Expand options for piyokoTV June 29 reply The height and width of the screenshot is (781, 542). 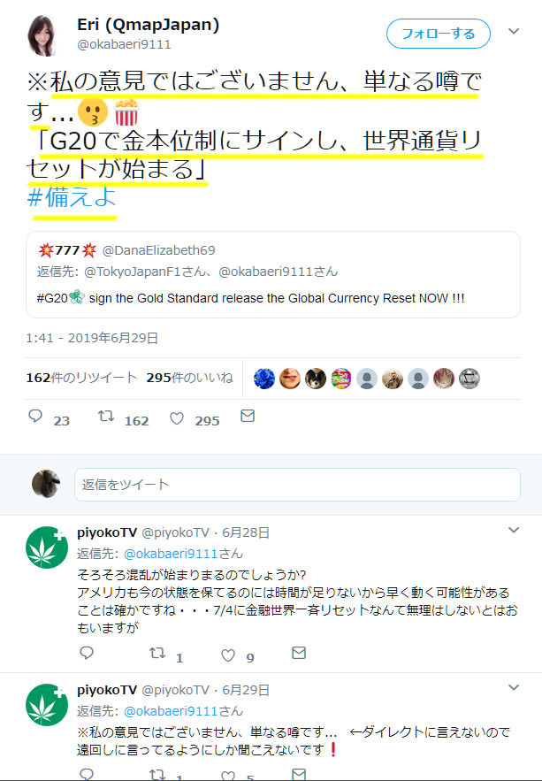(514, 688)
